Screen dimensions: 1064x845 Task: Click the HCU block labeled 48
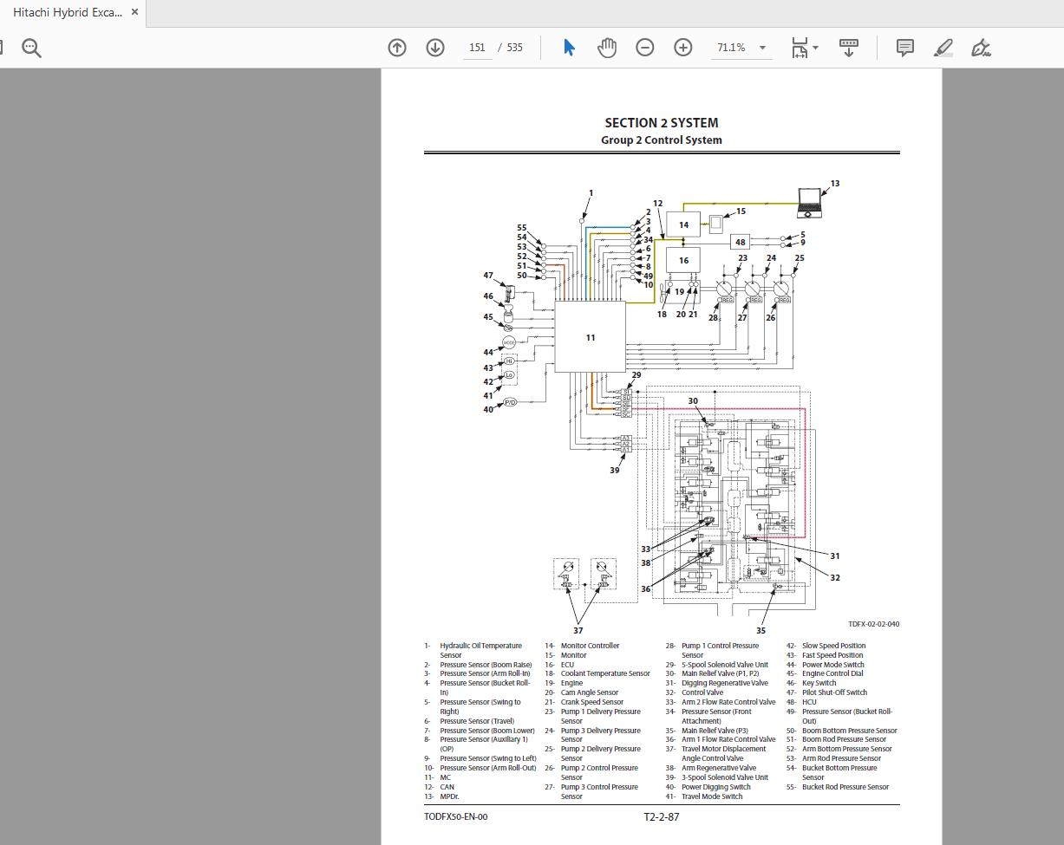tap(740, 243)
